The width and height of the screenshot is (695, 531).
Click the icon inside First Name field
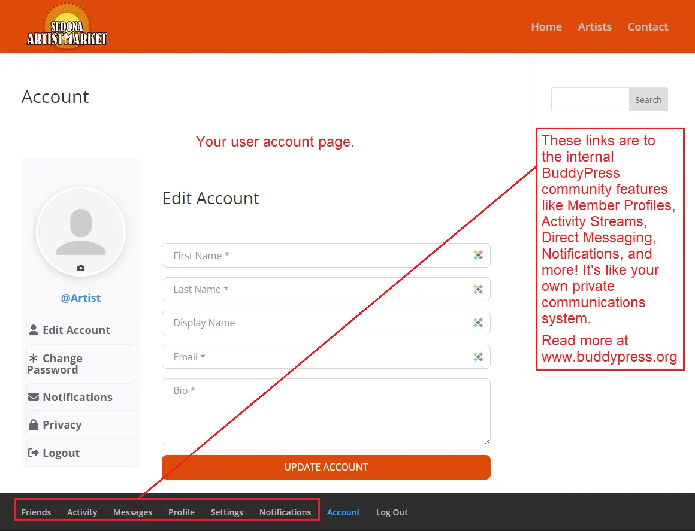478,256
